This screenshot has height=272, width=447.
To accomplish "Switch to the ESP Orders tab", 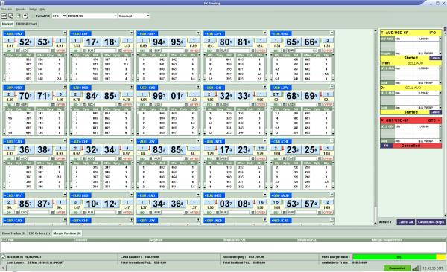I will coord(39,233).
